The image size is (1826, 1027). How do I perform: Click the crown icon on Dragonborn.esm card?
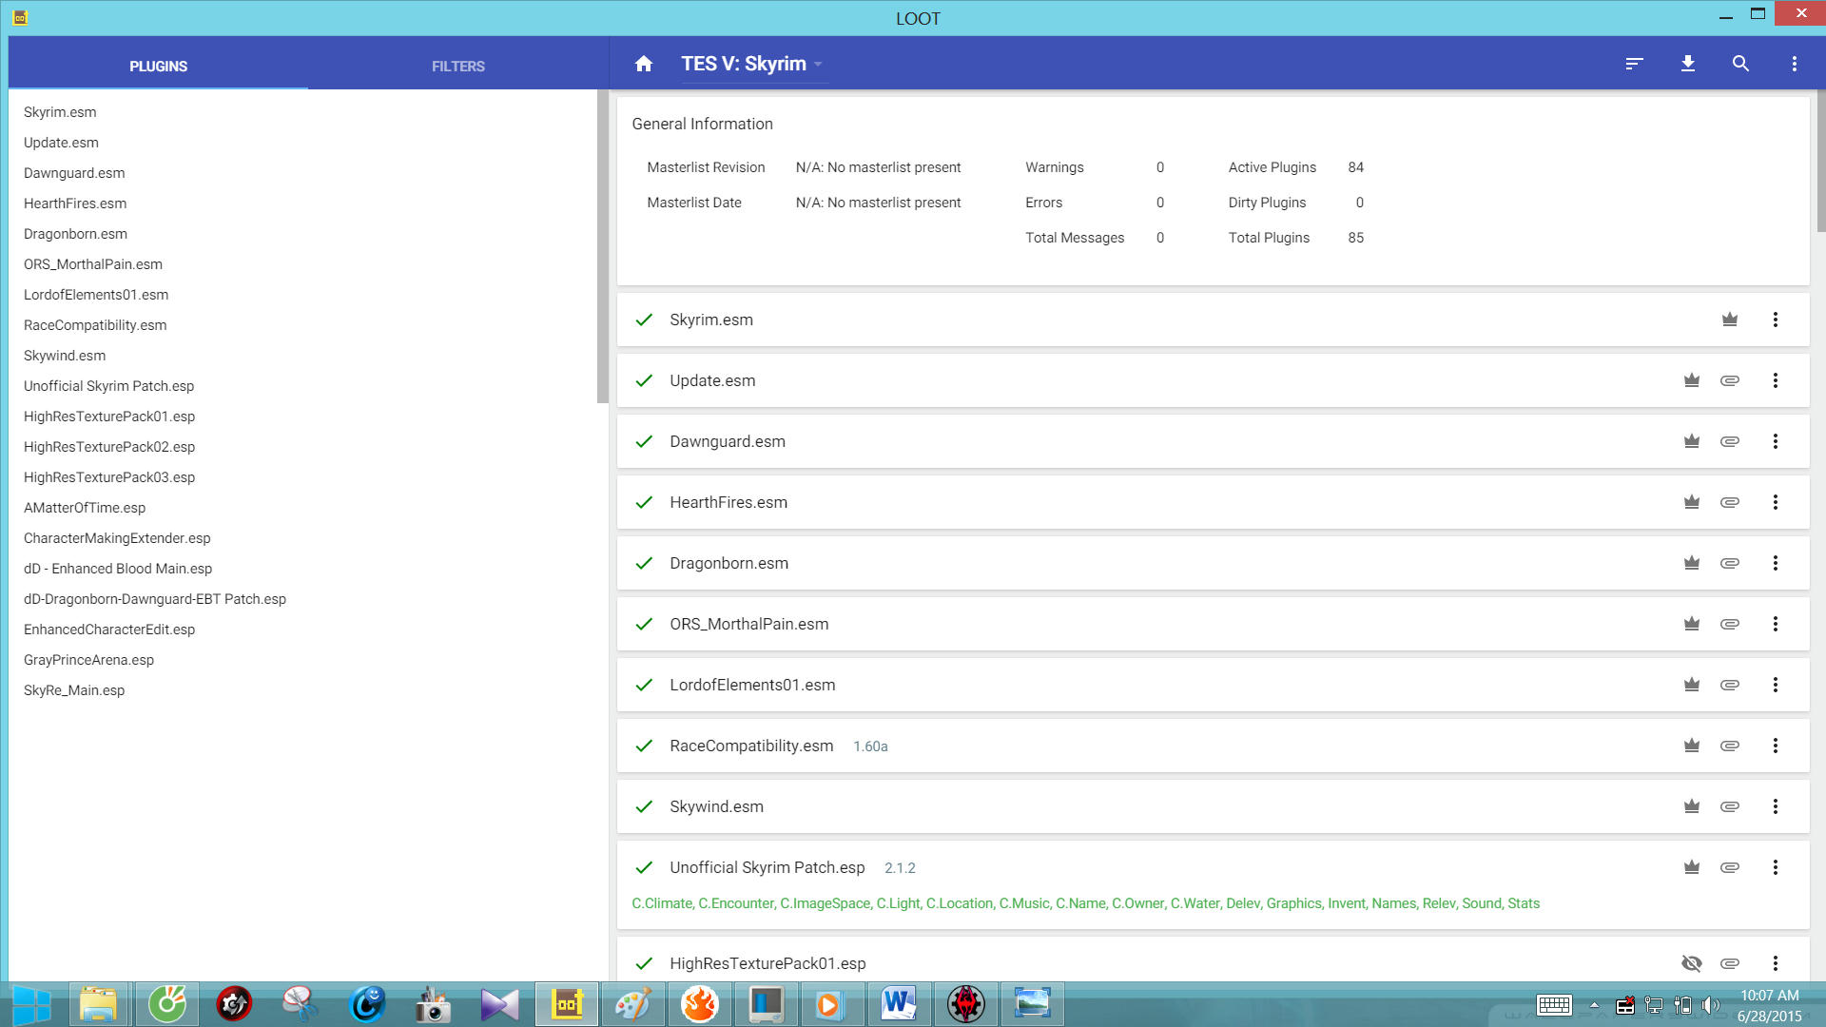(x=1692, y=563)
